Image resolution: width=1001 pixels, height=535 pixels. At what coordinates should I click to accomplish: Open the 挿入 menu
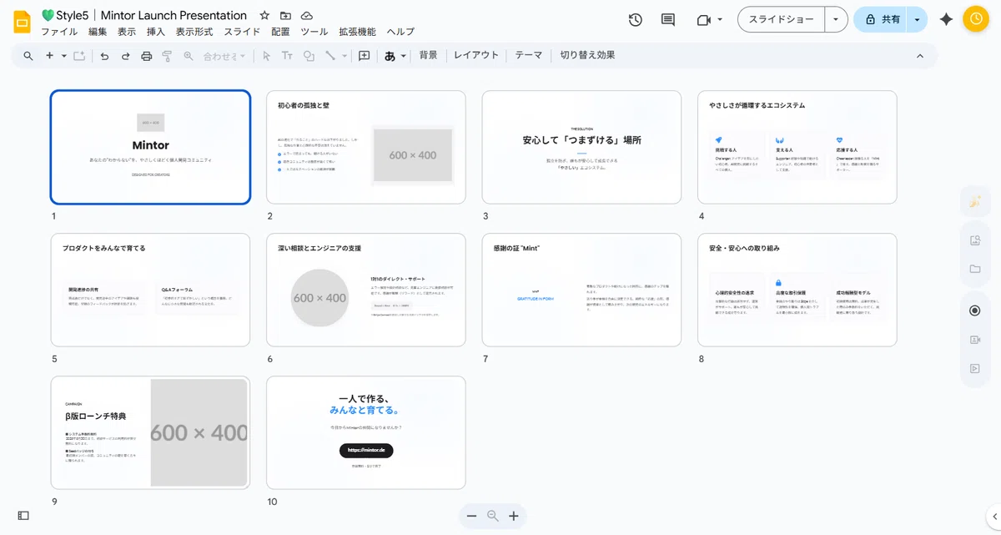pyautogui.click(x=156, y=32)
